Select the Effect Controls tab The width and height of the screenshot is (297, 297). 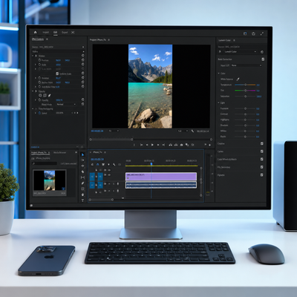38,39
